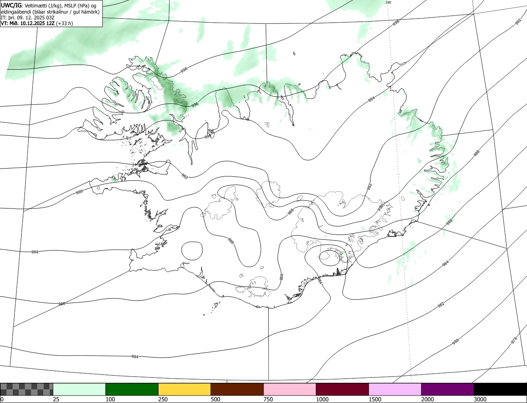527x403 pixels.
Task: Click the 998 isobar label
Action: [184, 71]
